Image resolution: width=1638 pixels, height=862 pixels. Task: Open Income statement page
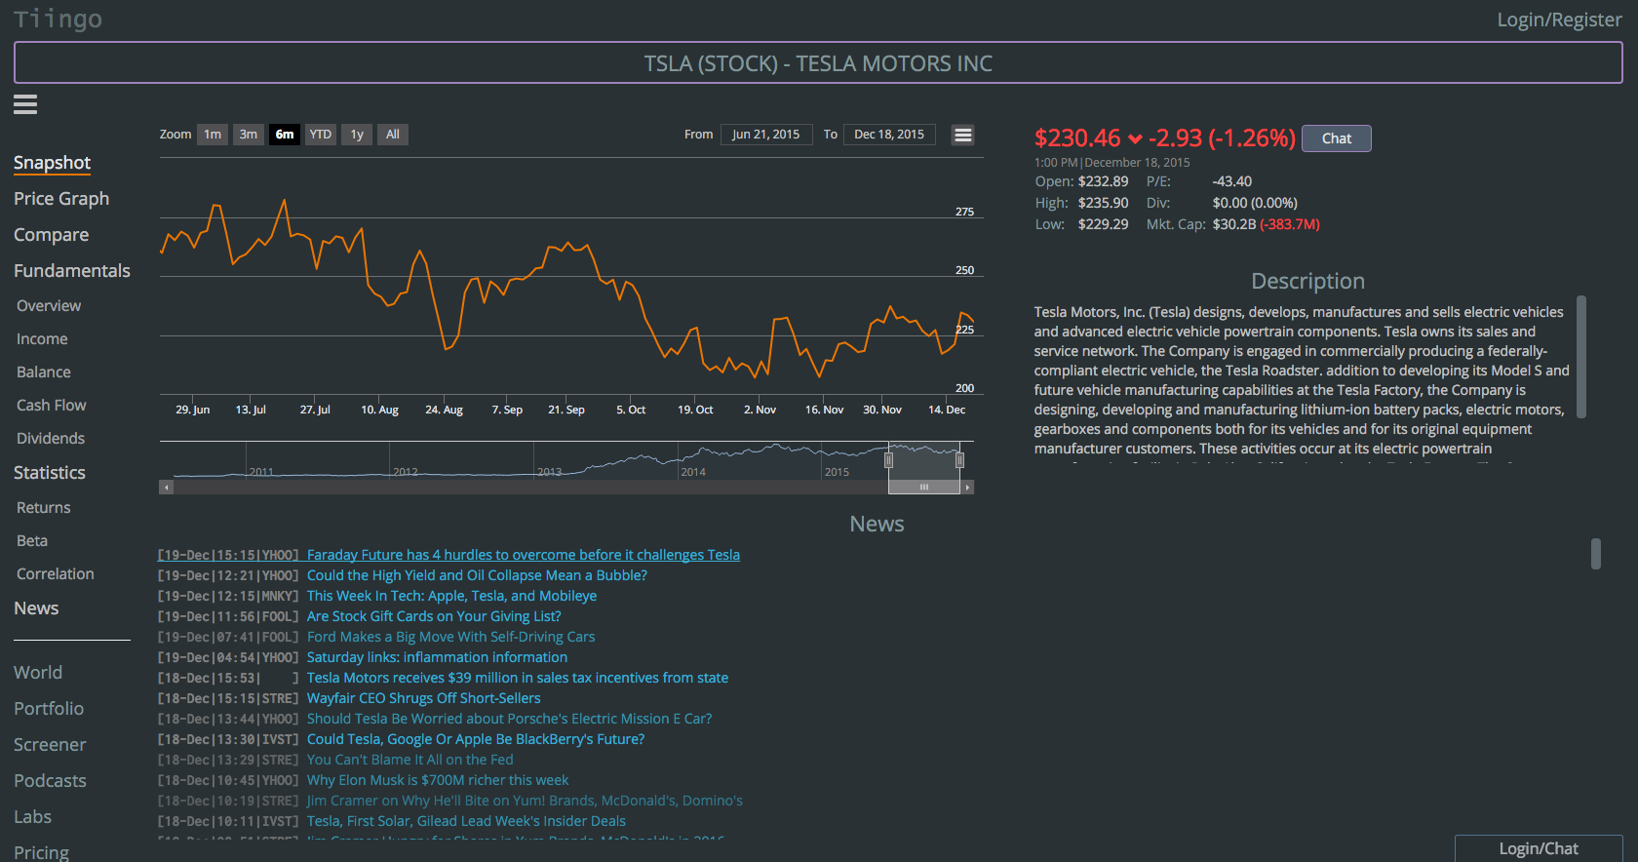point(42,339)
